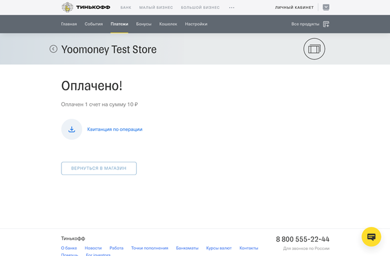Viewport: 390px width, 256px height.
Task: Open the Квитанция по операции link
Action: [115, 129]
